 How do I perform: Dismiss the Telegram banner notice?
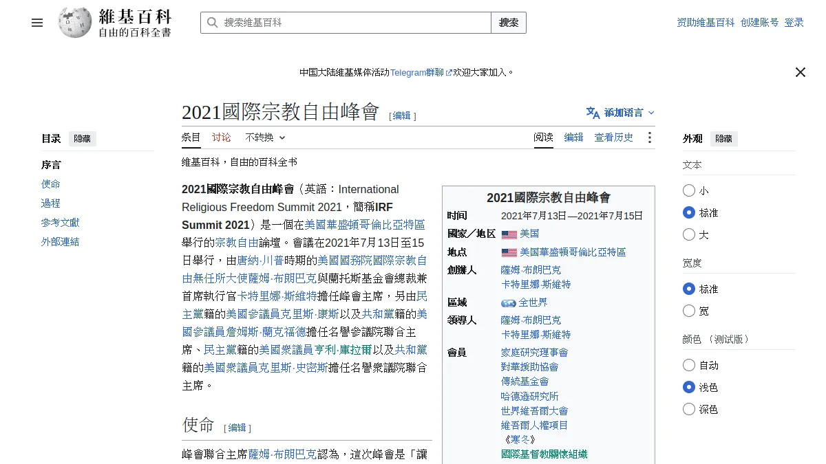[x=800, y=72]
